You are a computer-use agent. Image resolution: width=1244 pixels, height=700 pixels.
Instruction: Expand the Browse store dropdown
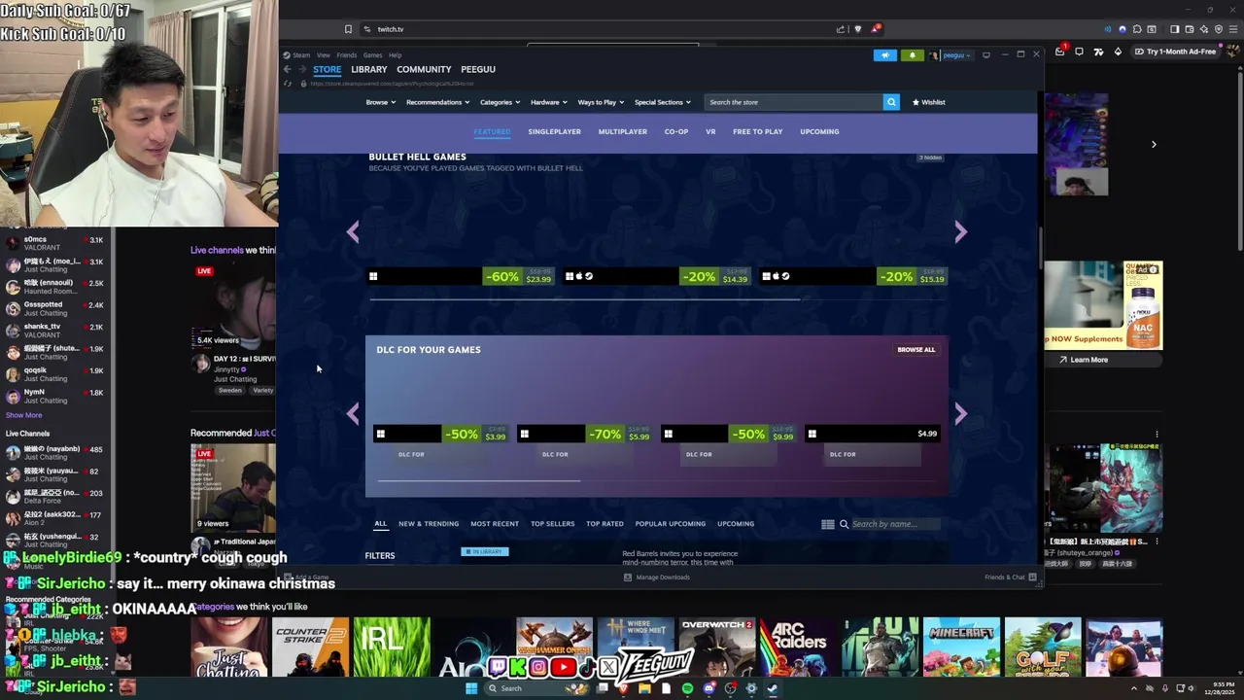pyautogui.click(x=380, y=102)
